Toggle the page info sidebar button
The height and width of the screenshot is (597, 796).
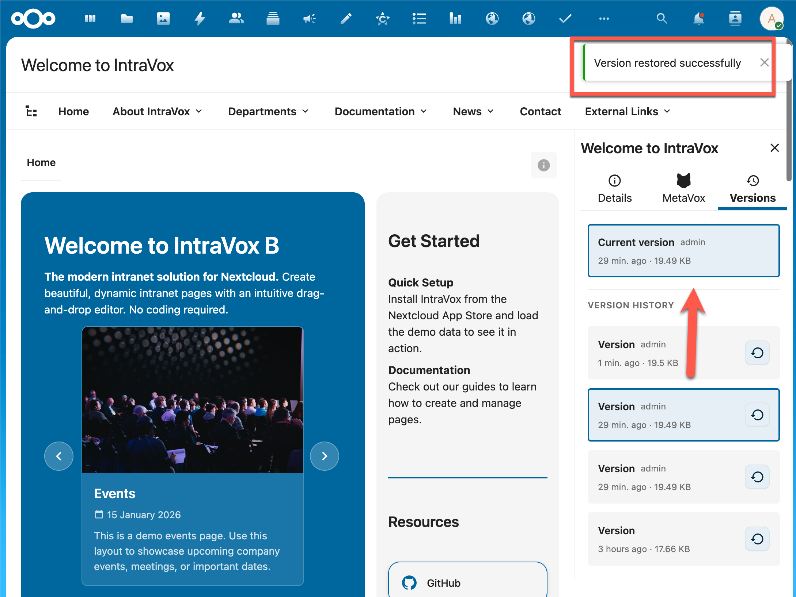544,165
